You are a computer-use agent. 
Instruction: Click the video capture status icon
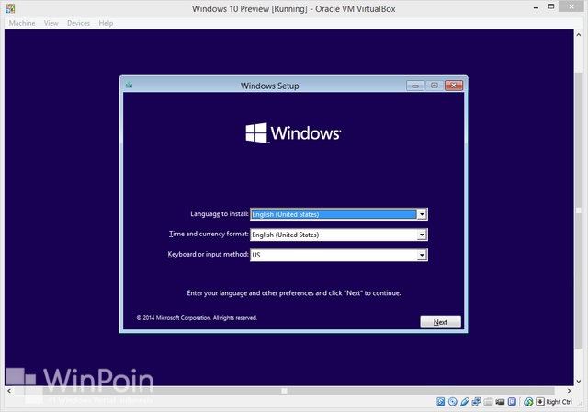[500, 402]
